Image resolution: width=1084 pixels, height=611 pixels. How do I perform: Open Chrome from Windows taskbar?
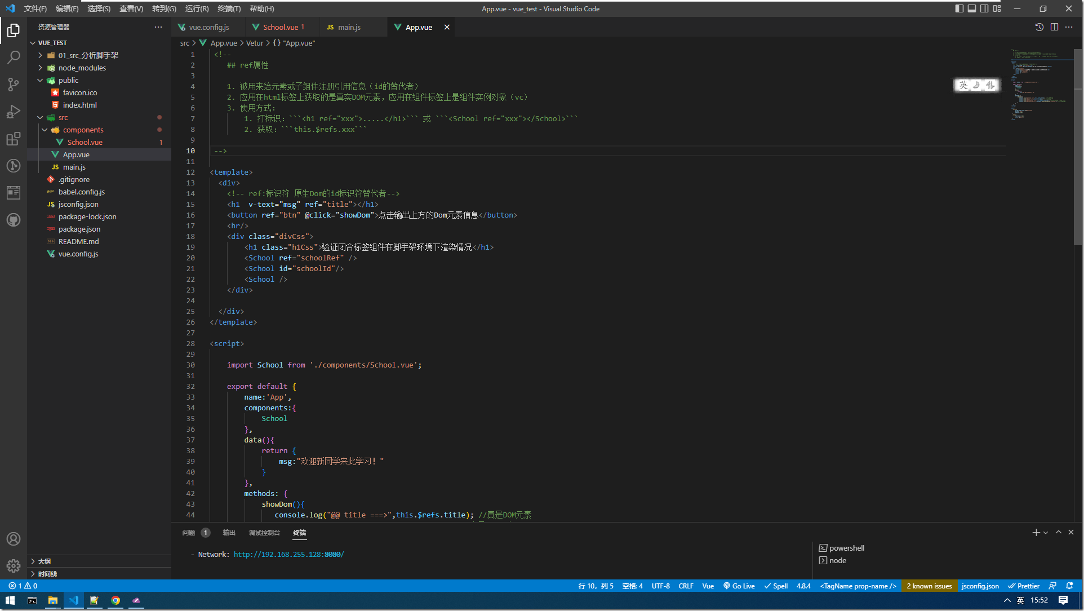115,600
